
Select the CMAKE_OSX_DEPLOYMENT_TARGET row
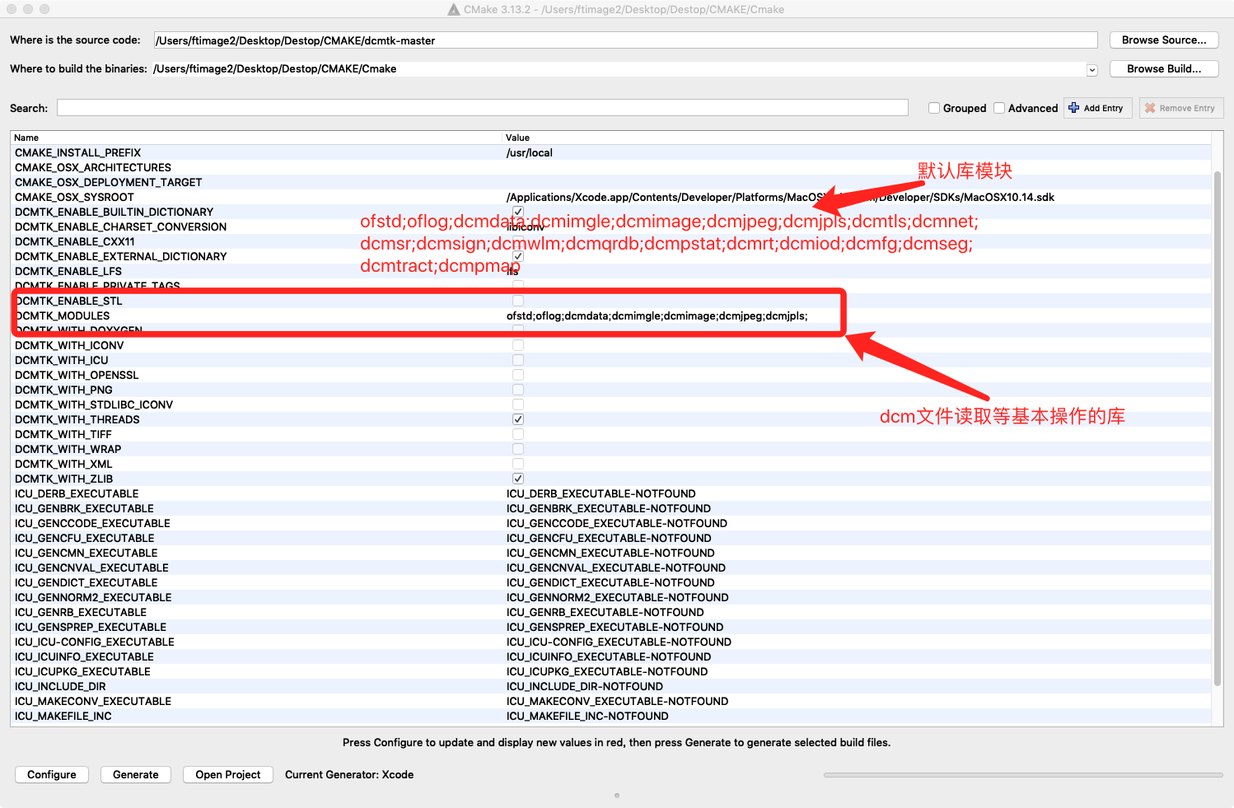[x=610, y=182]
